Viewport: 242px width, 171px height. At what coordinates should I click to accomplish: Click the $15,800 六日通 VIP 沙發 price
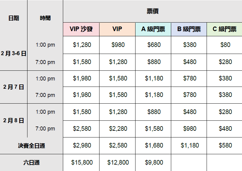pos(82,162)
